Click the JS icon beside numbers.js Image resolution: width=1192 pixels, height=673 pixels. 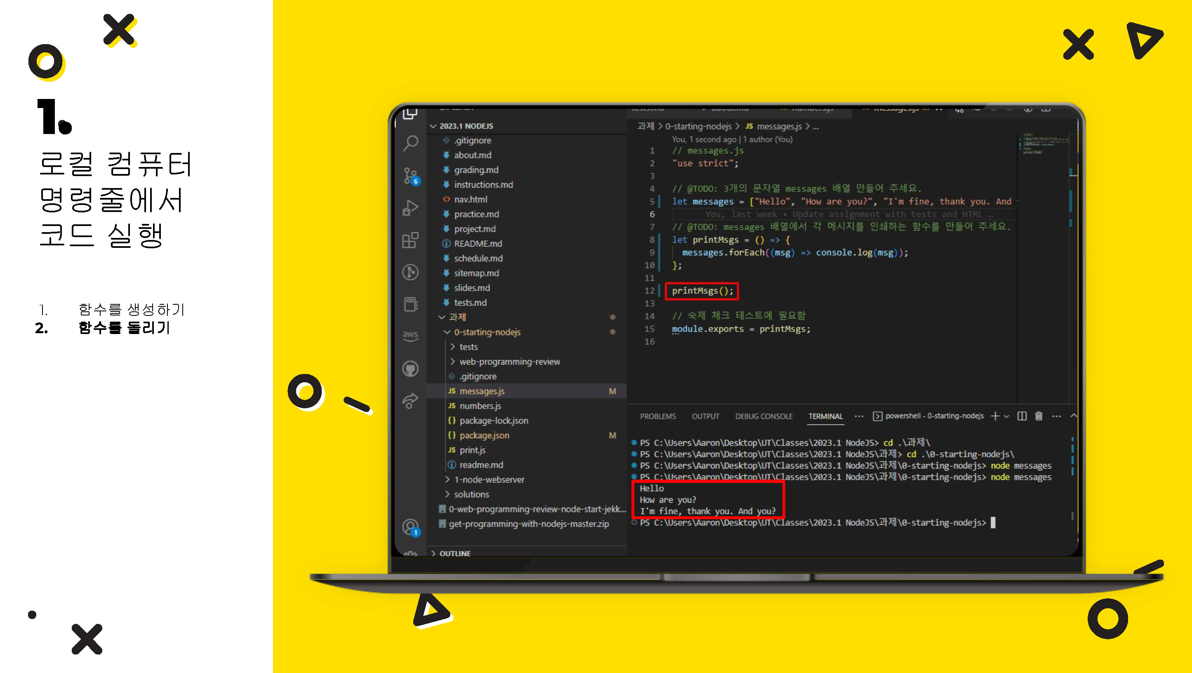tap(452, 406)
